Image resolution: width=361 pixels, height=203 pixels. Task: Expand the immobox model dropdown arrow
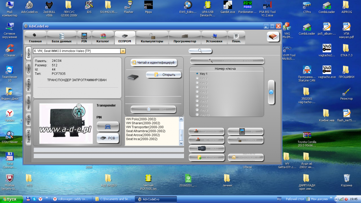click(123, 51)
